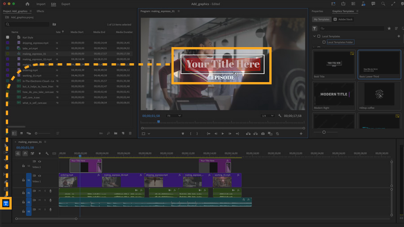The image size is (404, 227).
Task: Open the feedback speech bubble icon
Action: click(373, 4)
